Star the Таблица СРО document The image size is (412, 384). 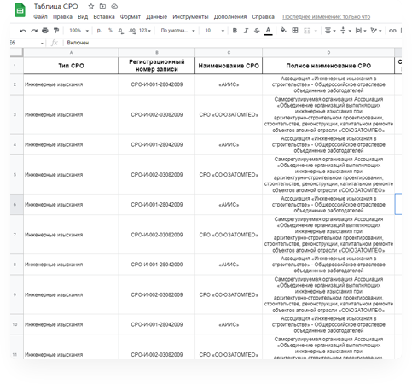91,6
